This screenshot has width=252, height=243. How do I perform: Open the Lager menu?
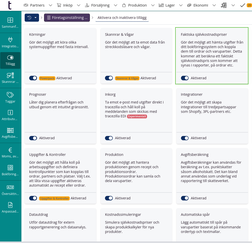tap(167, 5)
